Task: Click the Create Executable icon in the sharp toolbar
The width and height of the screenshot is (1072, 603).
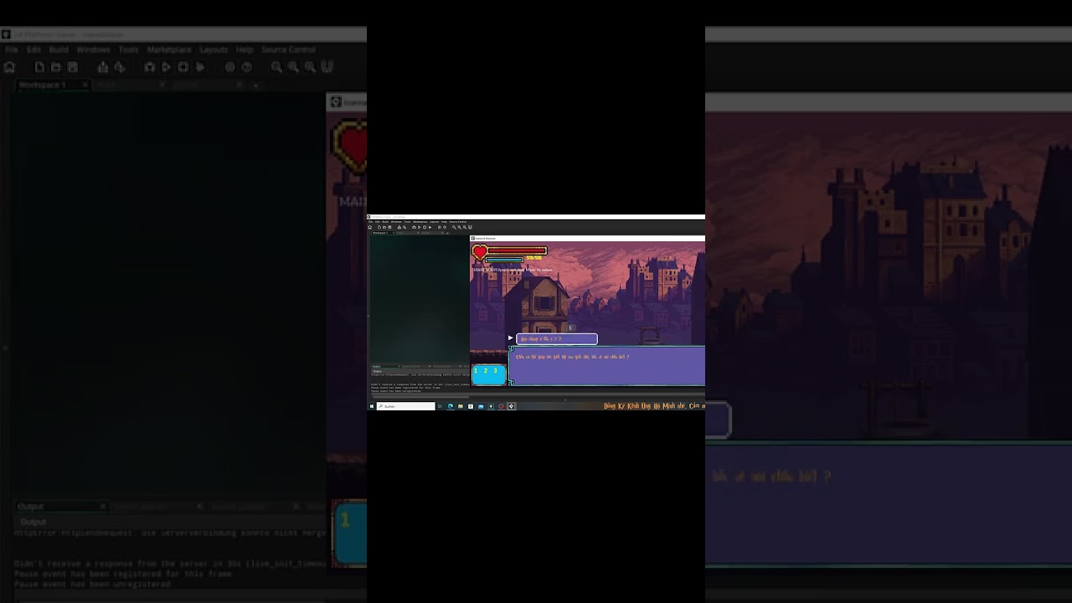Action: click(x=399, y=227)
